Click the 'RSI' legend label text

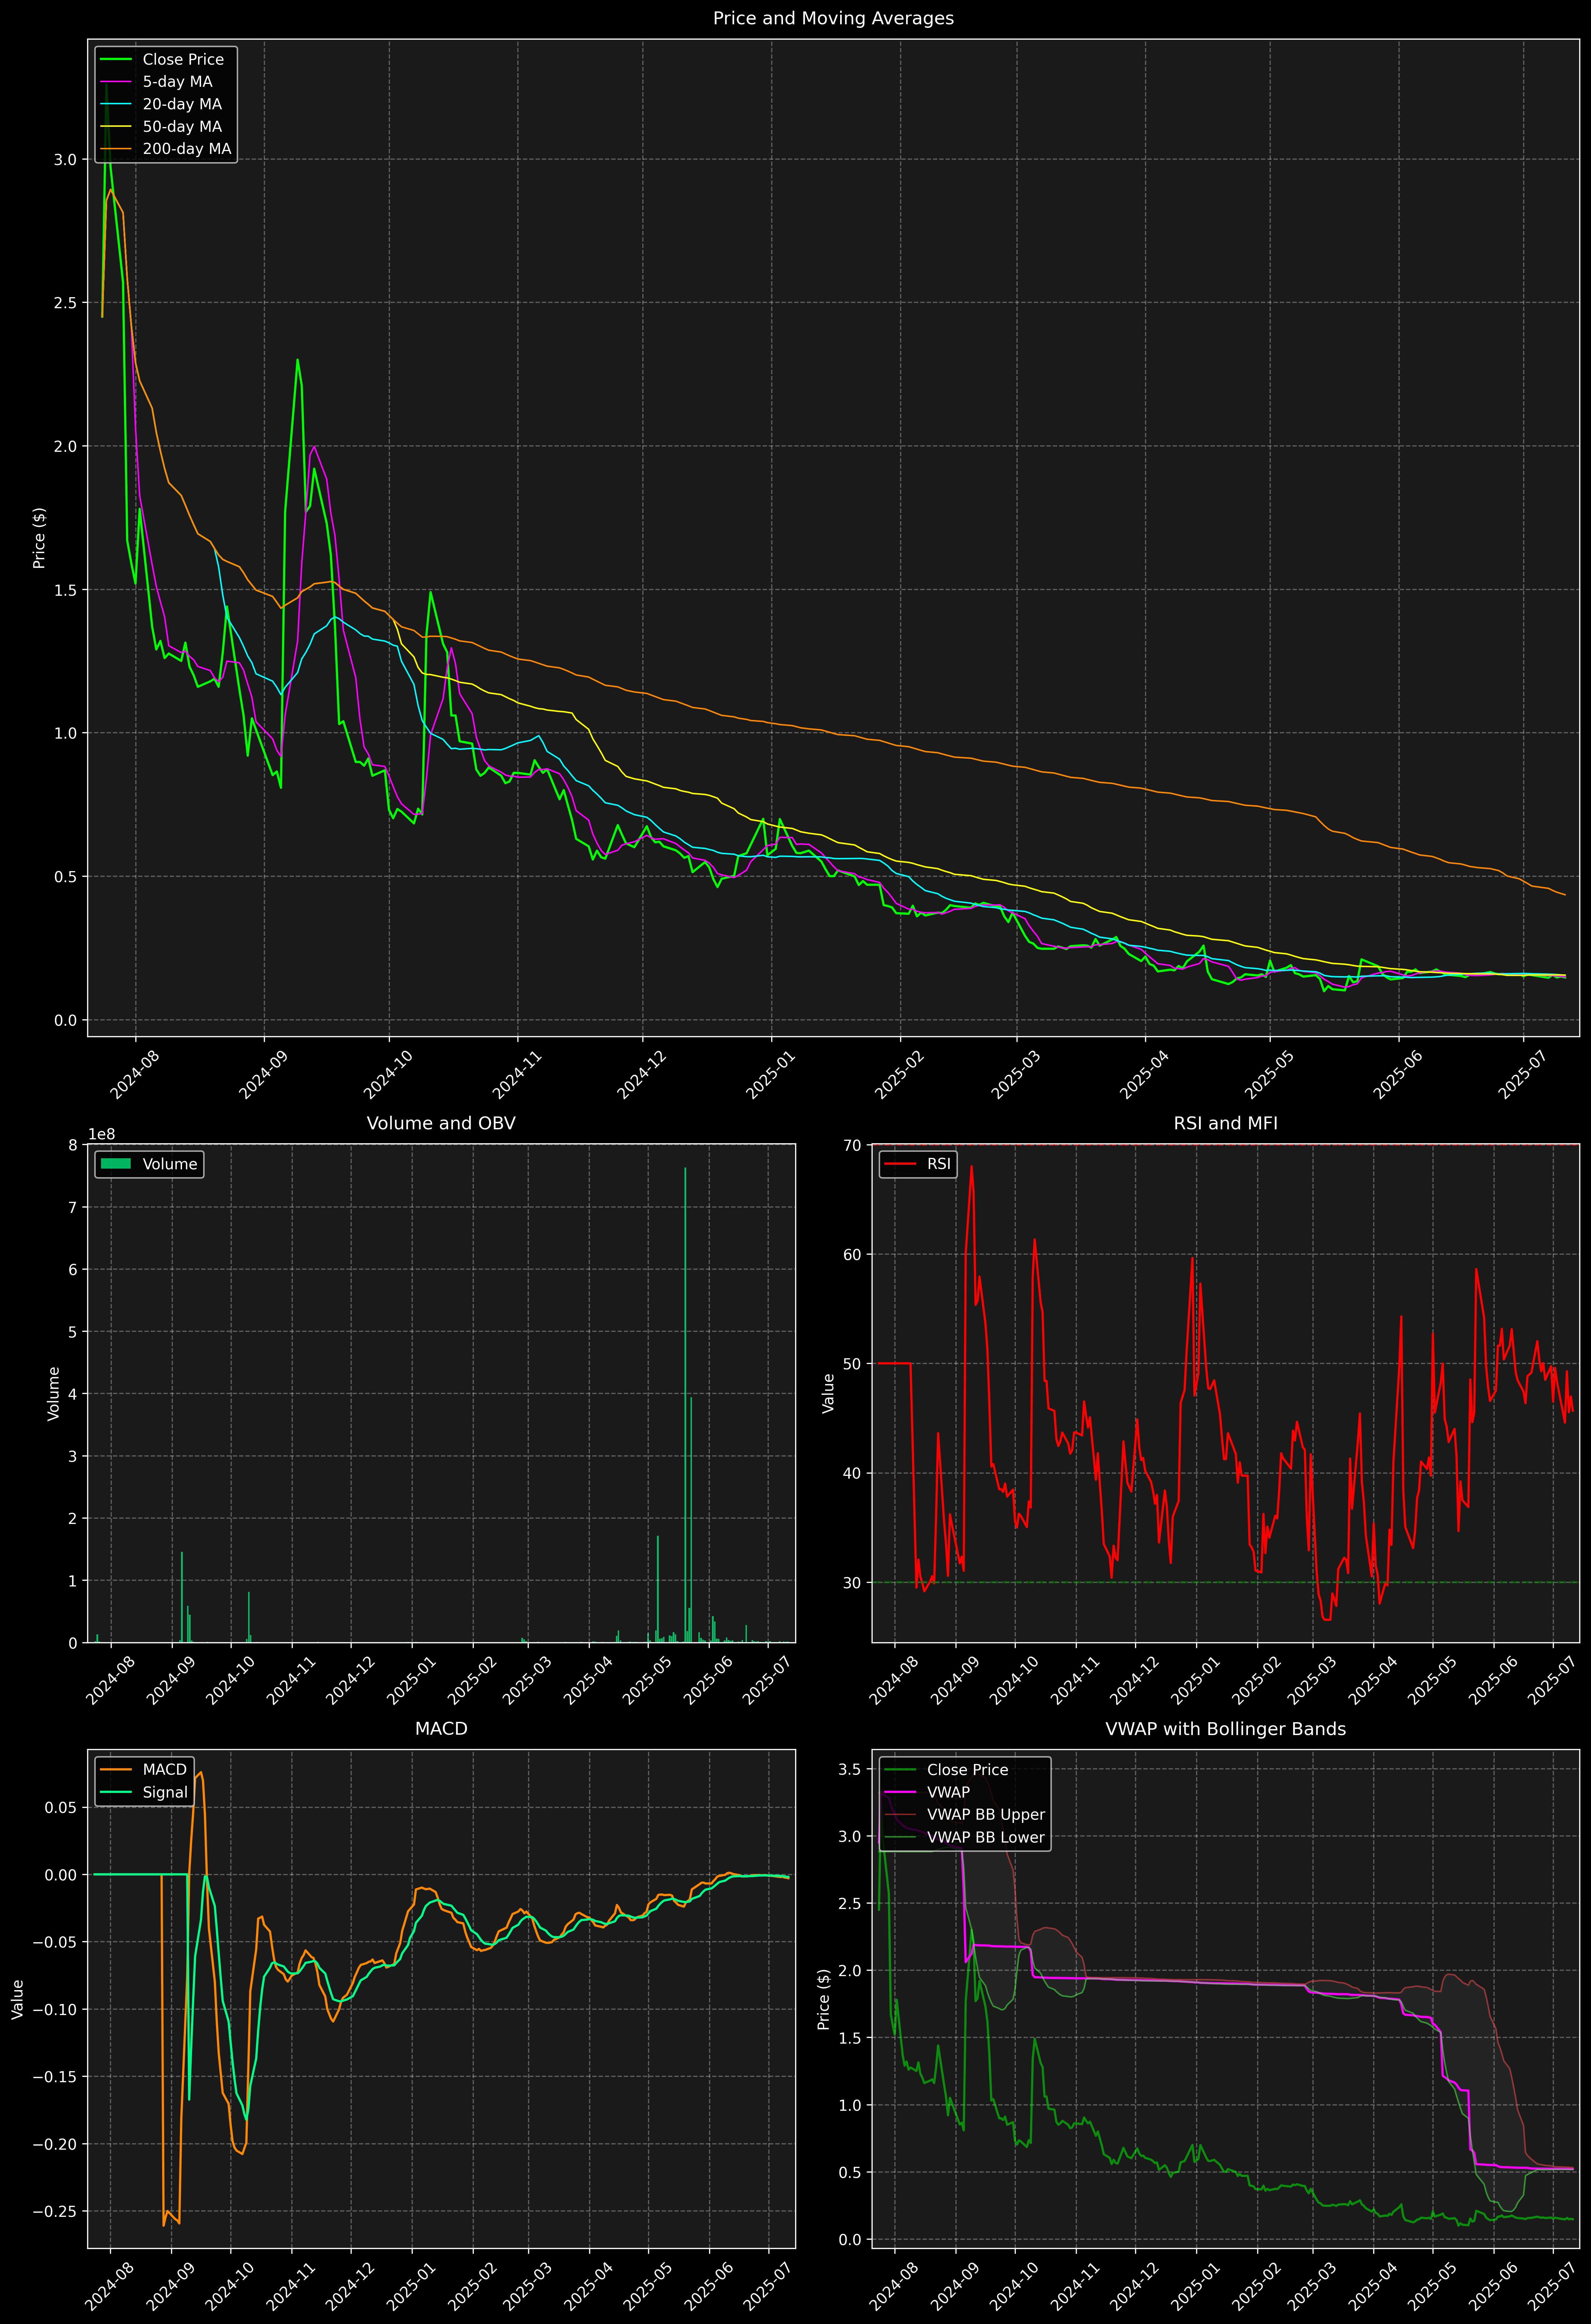tap(939, 1164)
